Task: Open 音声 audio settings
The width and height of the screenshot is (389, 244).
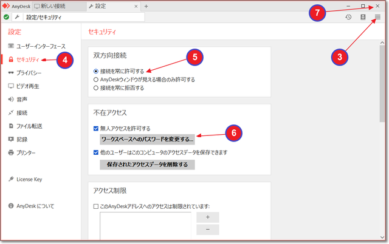Action: coord(22,100)
